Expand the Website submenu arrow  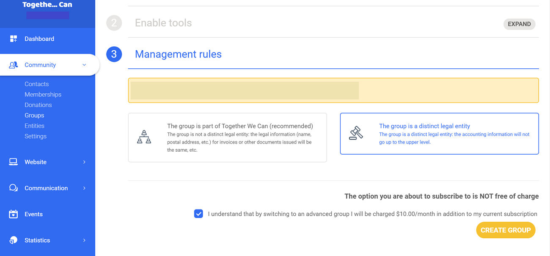pos(84,162)
